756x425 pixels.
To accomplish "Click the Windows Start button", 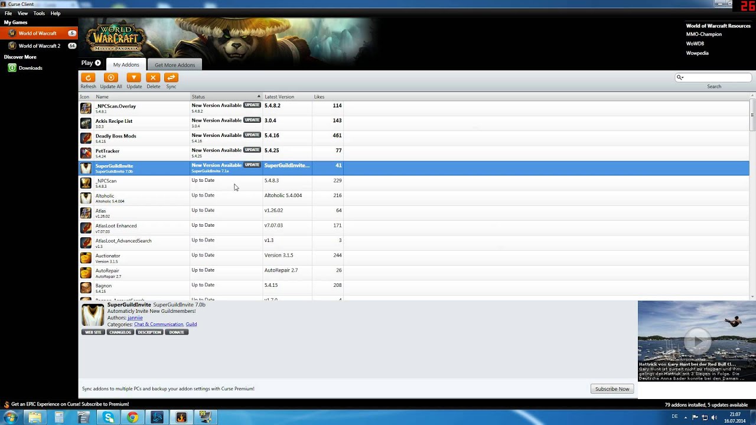I will [x=11, y=417].
